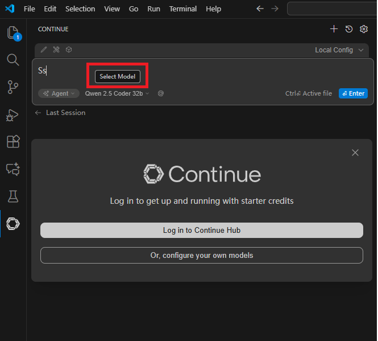Go back with the left navigation arrow
Viewport: 378px width, 341px height.
point(260,9)
